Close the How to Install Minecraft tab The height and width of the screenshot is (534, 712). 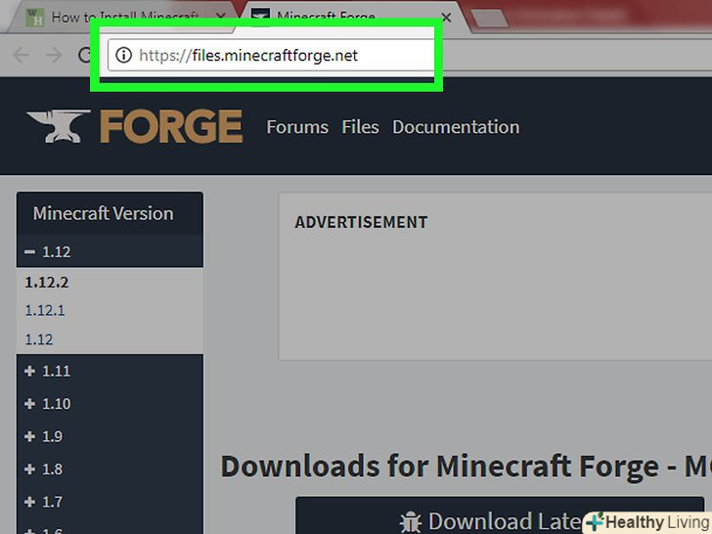tap(220, 17)
